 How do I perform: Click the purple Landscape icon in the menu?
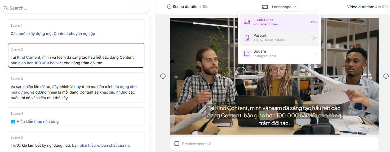tap(247, 22)
